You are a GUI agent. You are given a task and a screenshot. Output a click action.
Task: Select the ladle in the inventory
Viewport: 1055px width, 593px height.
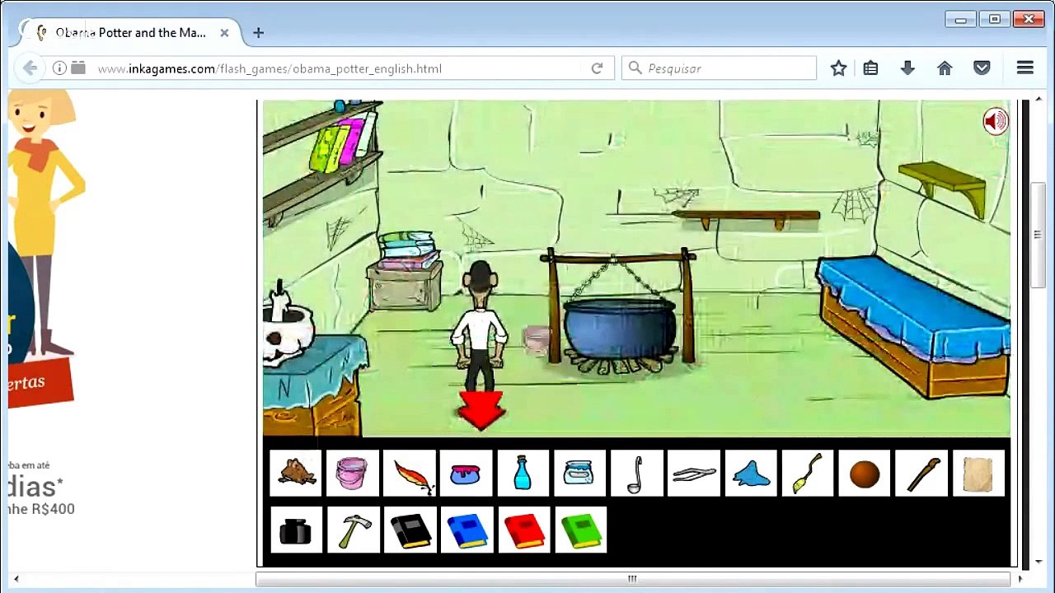click(636, 473)
